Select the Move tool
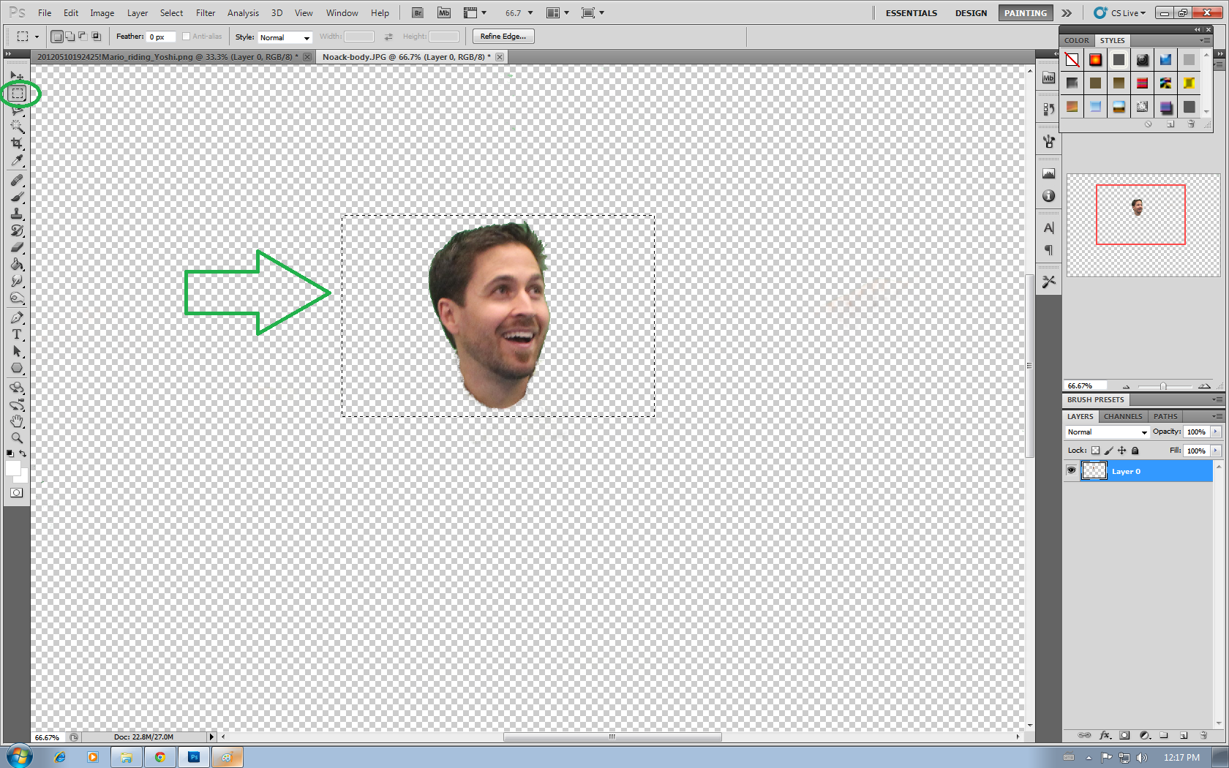This screenshot has height=768, width=1229. pos(18,76)
